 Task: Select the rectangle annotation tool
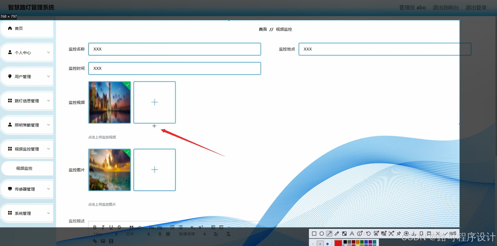[x=314, y=234]
